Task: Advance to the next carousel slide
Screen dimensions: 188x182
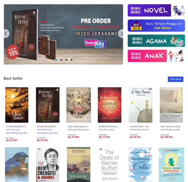Action: 121,34
